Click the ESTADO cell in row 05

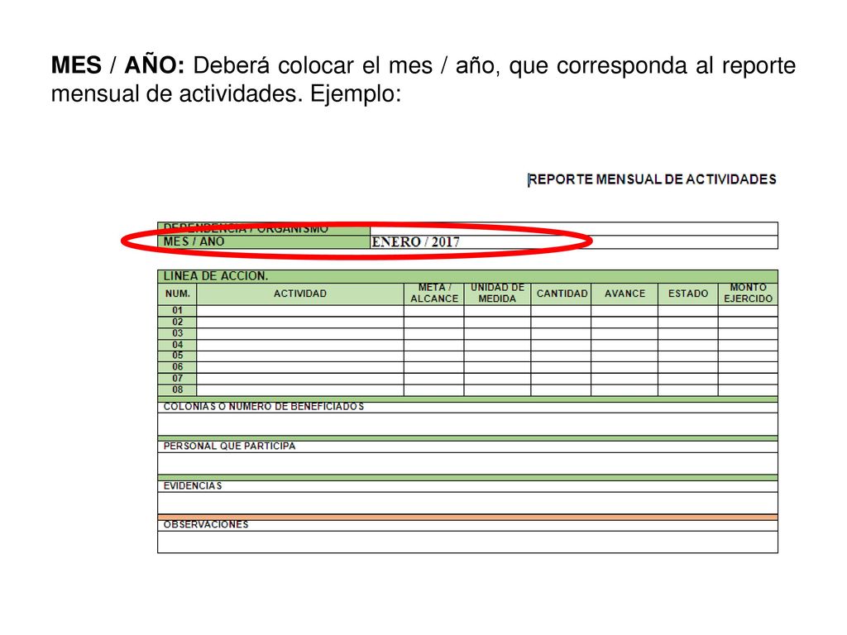(x=688, y=356)
